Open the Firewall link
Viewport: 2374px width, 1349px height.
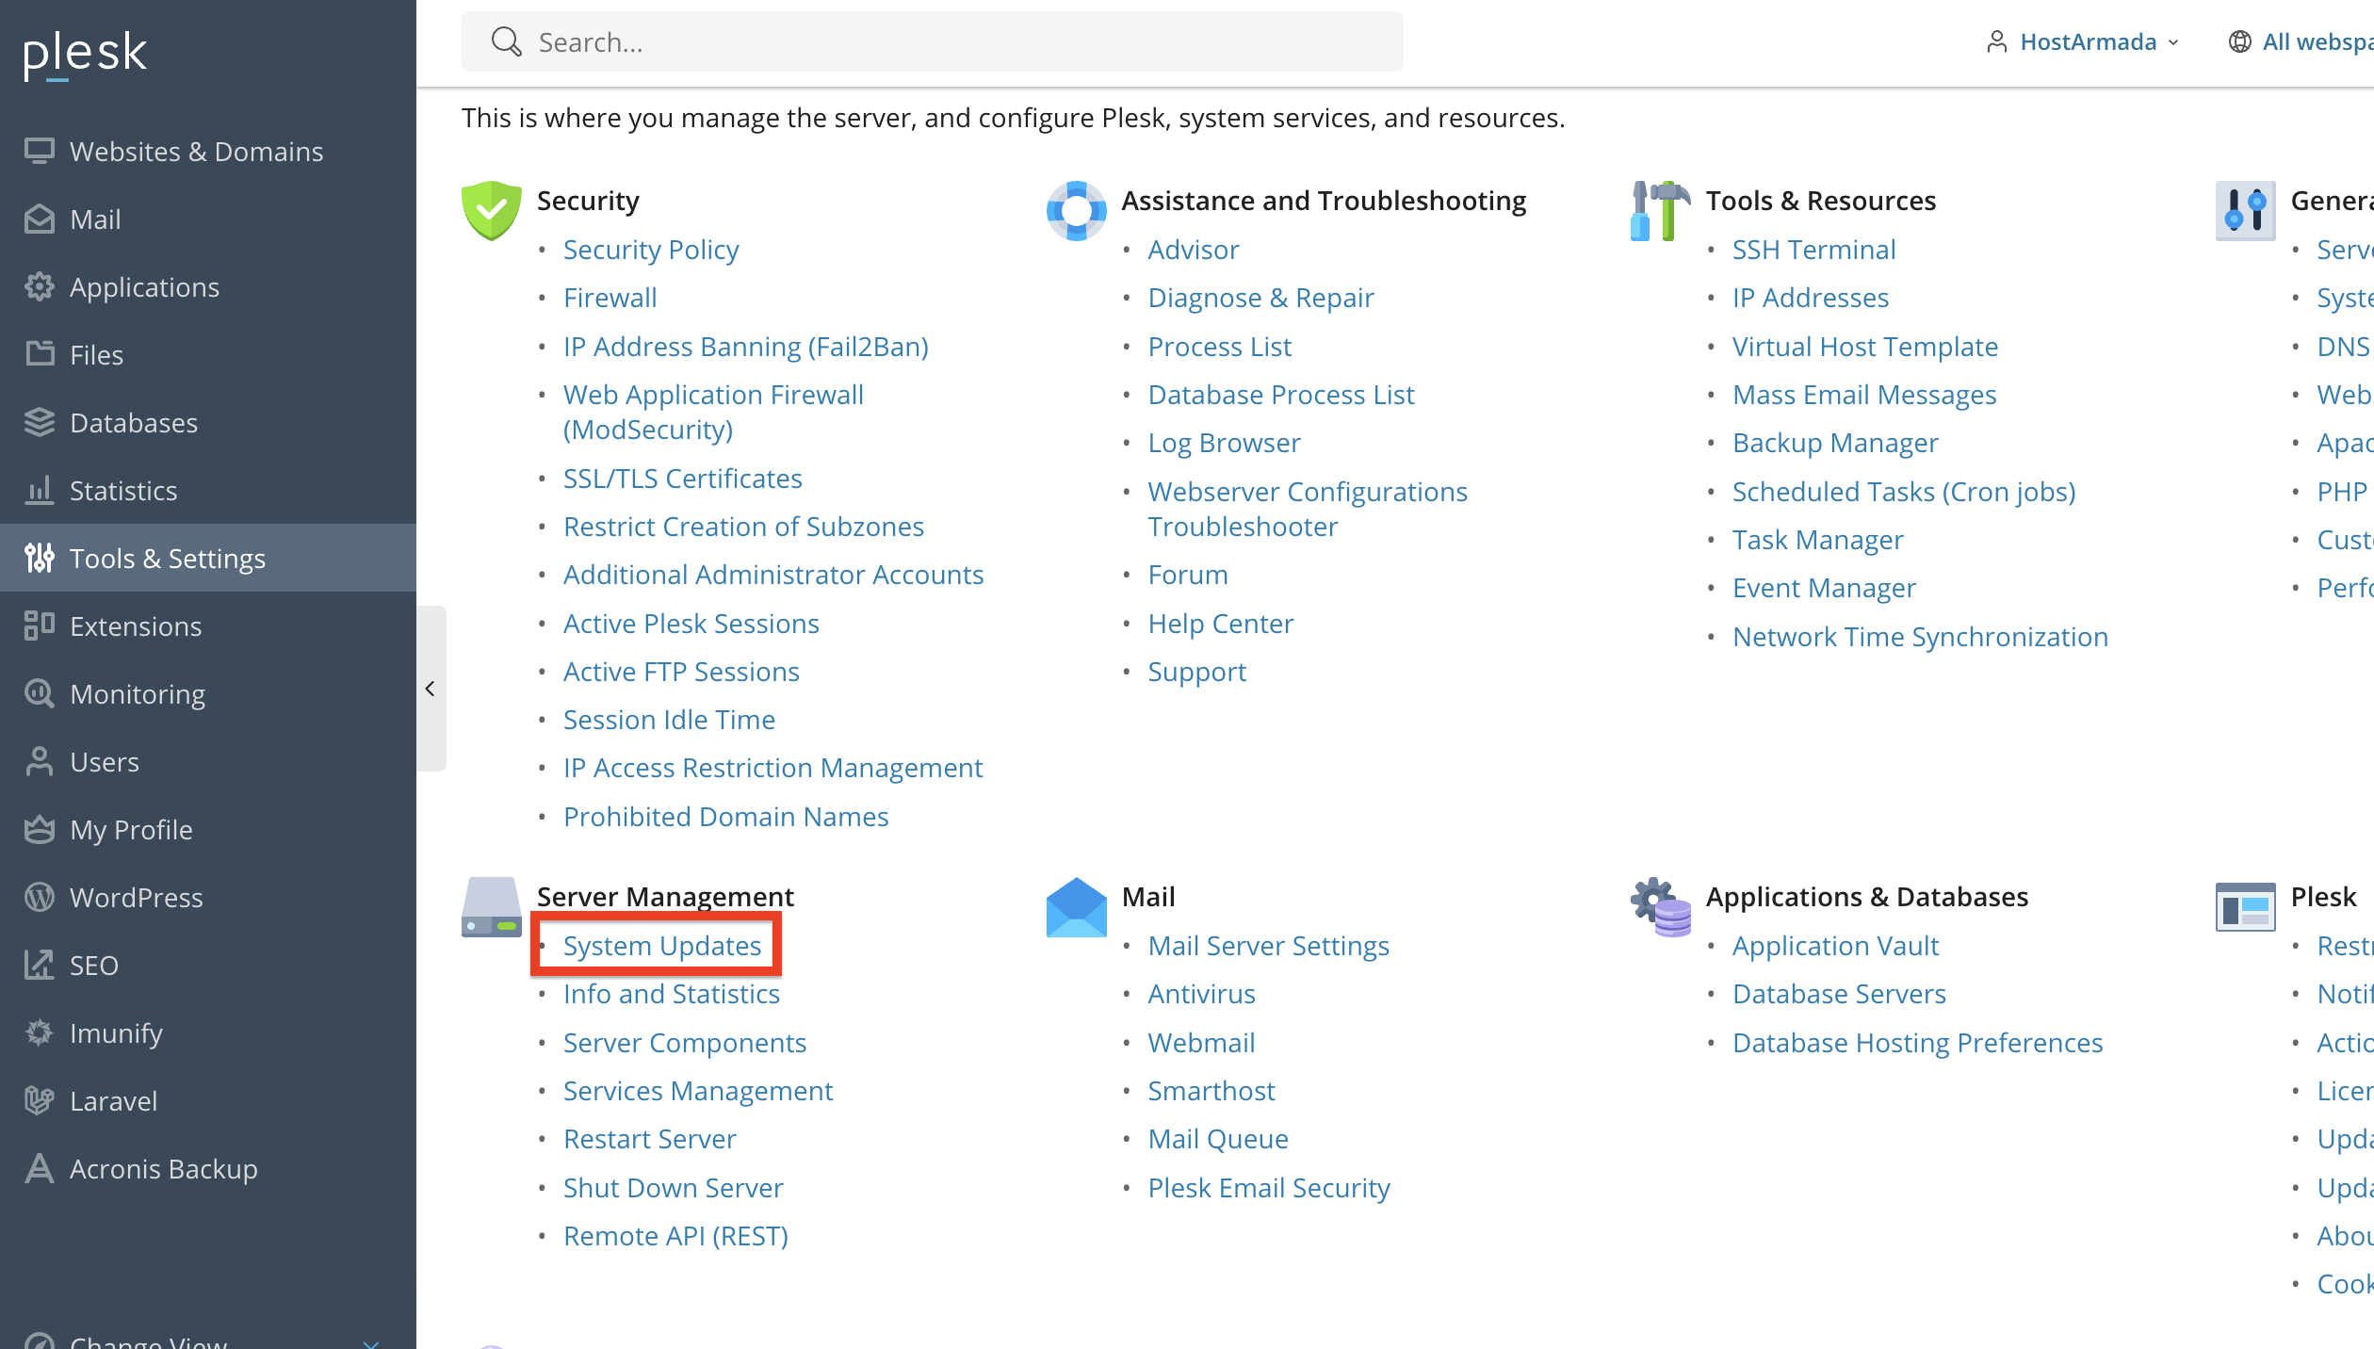point(610,297)
